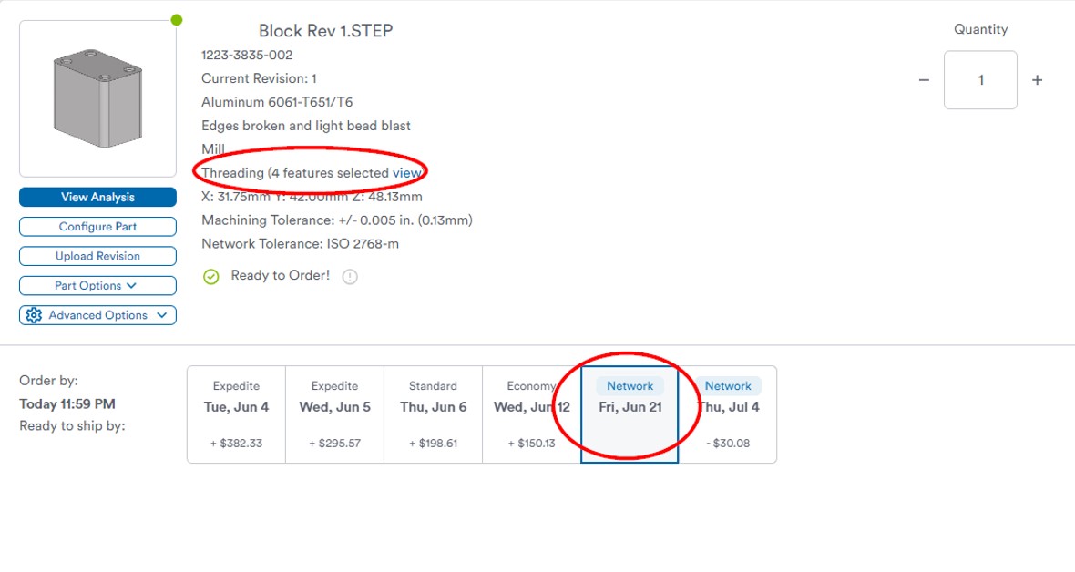This screenshot has height=572, width=1075.
Task: Click the plus icon to increase quantity
Action: (x=1038, y=80)
